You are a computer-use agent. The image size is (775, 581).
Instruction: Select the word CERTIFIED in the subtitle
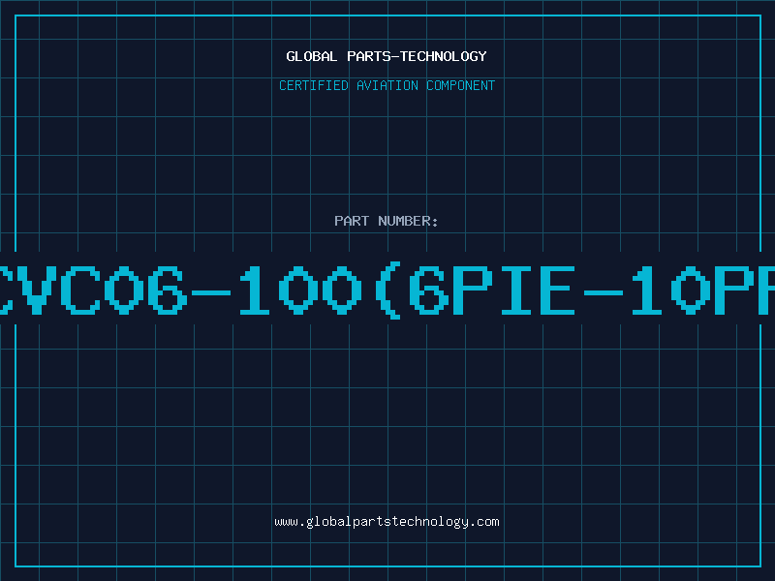tap(314, 85)
